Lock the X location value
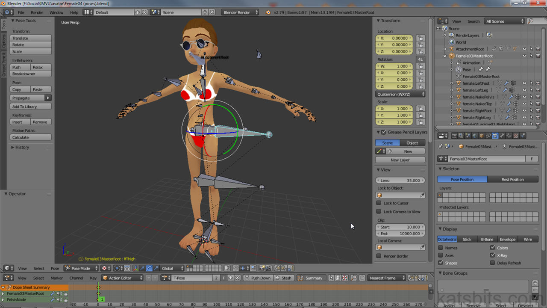Screen dimensions: 547x308 click(x=421, y=38)
